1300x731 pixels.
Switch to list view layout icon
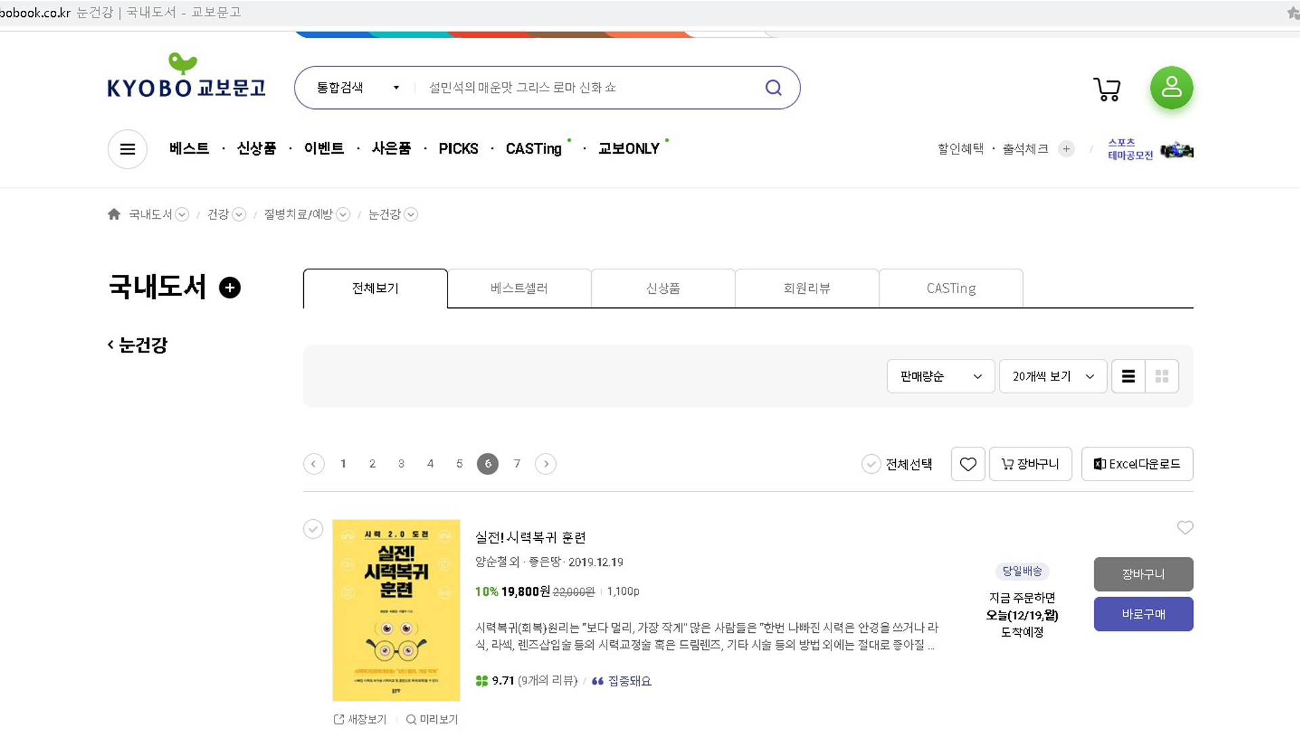click(x=1128, y=376)
